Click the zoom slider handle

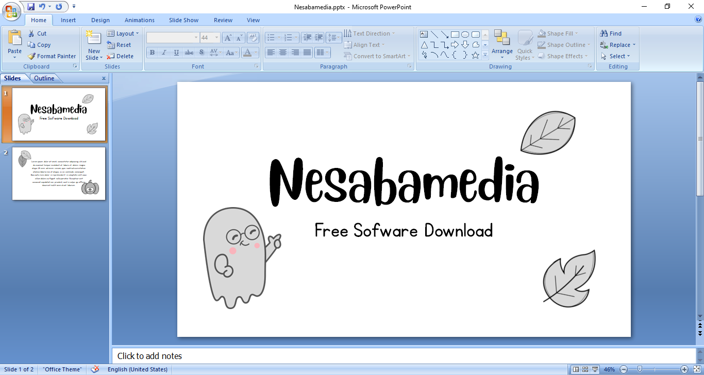[x=640, y=369]
